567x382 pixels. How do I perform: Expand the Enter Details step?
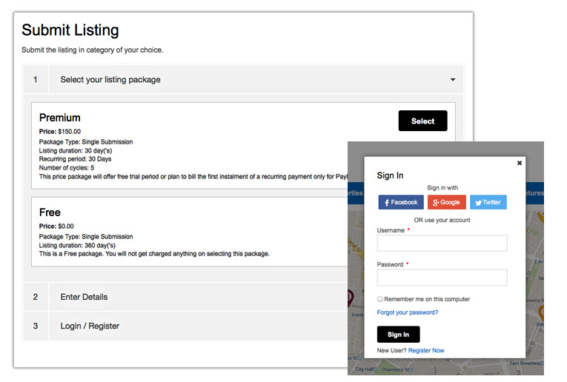pos(186,297)
